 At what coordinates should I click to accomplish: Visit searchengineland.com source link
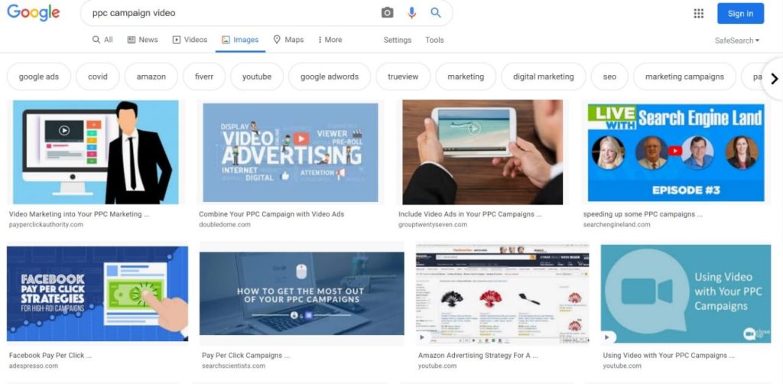point(617,225)
